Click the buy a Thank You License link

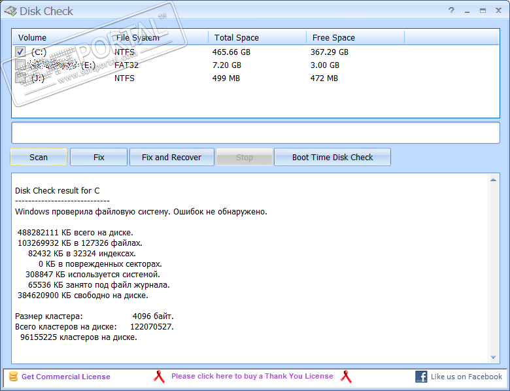click(252, 376)
